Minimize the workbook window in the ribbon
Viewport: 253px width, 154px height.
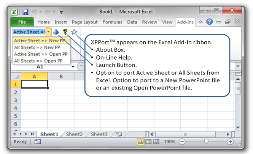tap(219, 22)
